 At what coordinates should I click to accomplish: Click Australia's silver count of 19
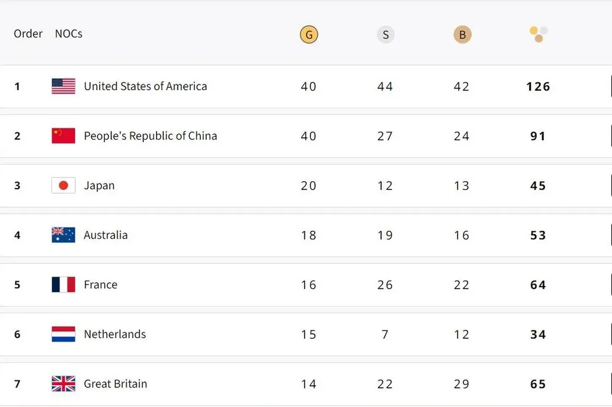385,236
